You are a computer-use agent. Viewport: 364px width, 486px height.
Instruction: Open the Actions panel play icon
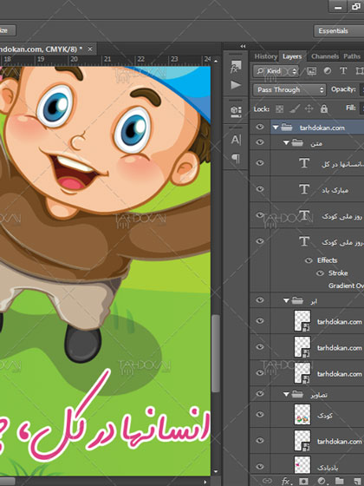click(x=236, y=85)
